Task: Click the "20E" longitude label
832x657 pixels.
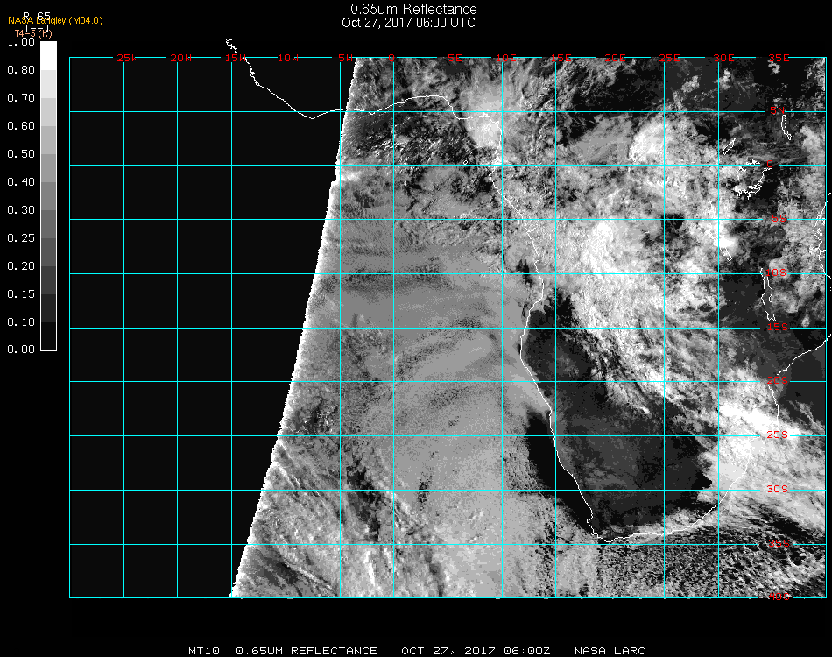Action: coord(615,58)
